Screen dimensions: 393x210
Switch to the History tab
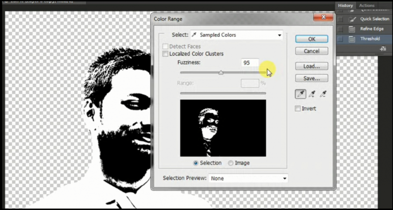(x=345, y=5)
